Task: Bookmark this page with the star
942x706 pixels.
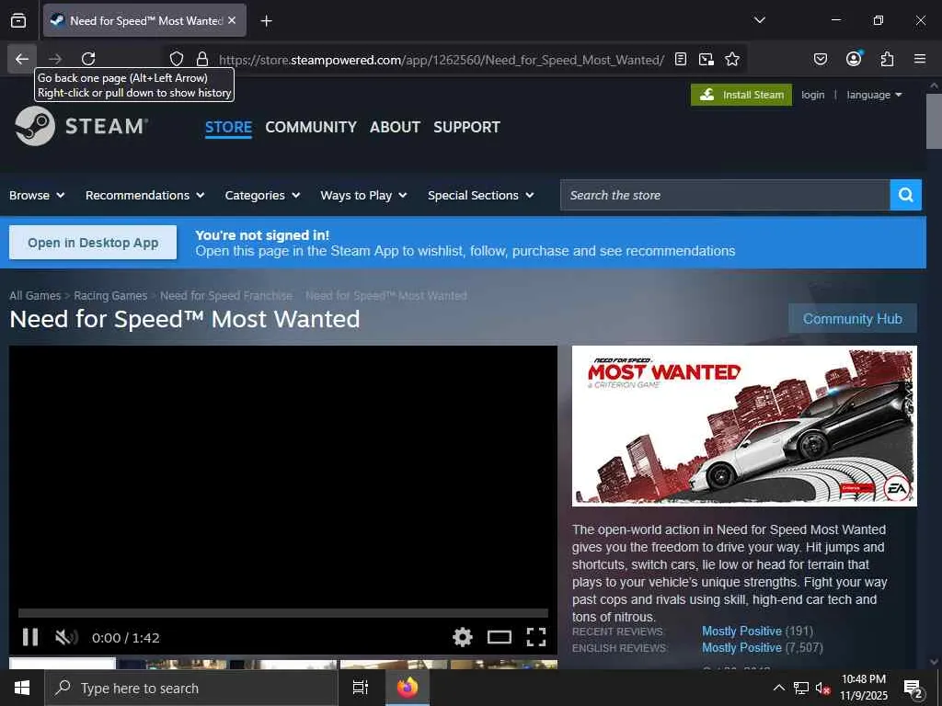Action: point(732,59)
